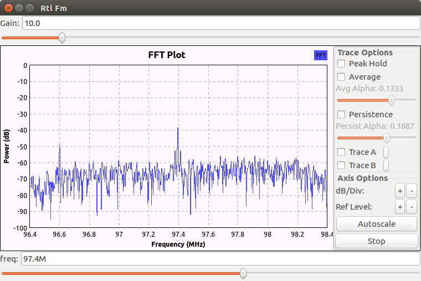Click the Trace Options group heading
The image size is (421, 281).
point(365,53)
